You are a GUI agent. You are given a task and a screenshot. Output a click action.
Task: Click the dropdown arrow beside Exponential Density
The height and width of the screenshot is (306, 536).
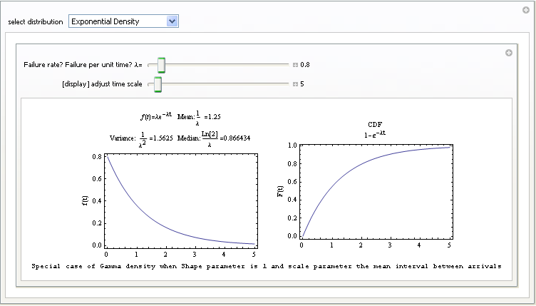(x=171, y=21)
